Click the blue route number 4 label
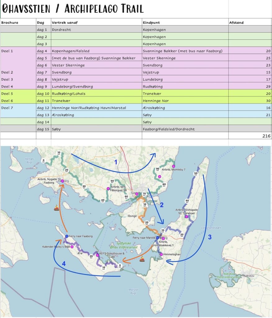This screenshot has height=318, width=272. pos(64,264)
